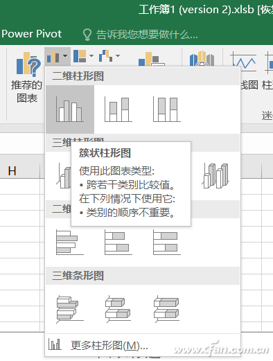Click 更多柱形图(M)... menu entry

143,345
